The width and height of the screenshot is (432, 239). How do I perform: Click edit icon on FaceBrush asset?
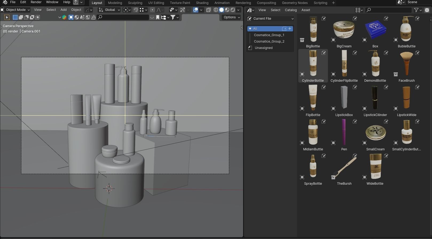coord(417,53)
